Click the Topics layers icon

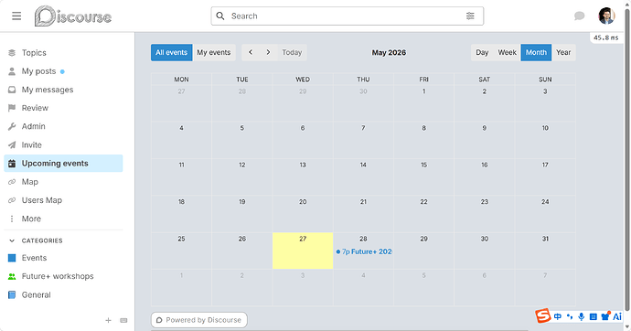(x=12, y=53)
